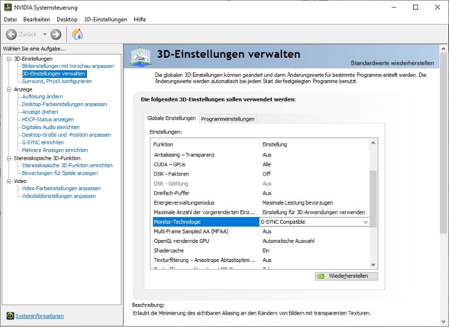Screen dimensions: 449x327
Task: Select the OpenGL-rendernde GPU row
Action: coord(261,241)
